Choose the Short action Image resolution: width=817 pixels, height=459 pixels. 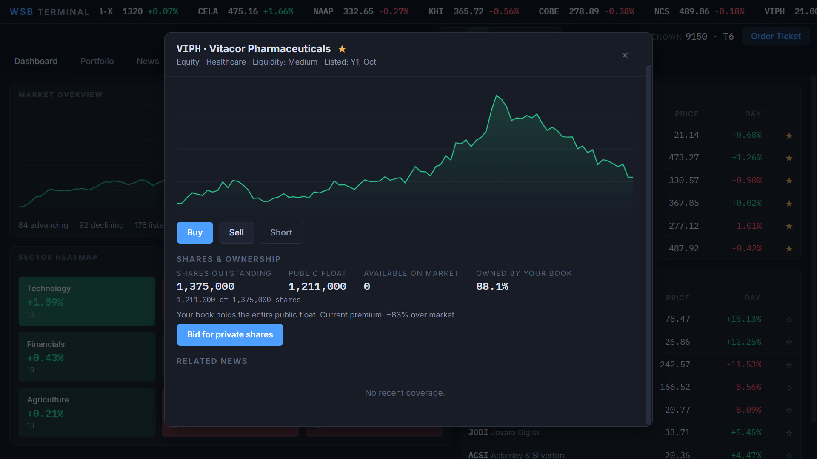[x=281, y=232]
